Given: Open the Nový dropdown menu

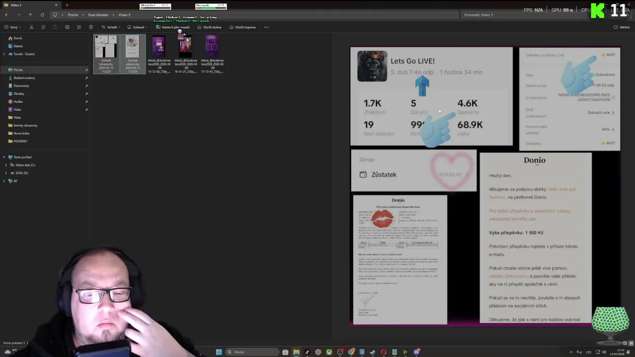Looking at the screenshot, I should coord(12,27).
